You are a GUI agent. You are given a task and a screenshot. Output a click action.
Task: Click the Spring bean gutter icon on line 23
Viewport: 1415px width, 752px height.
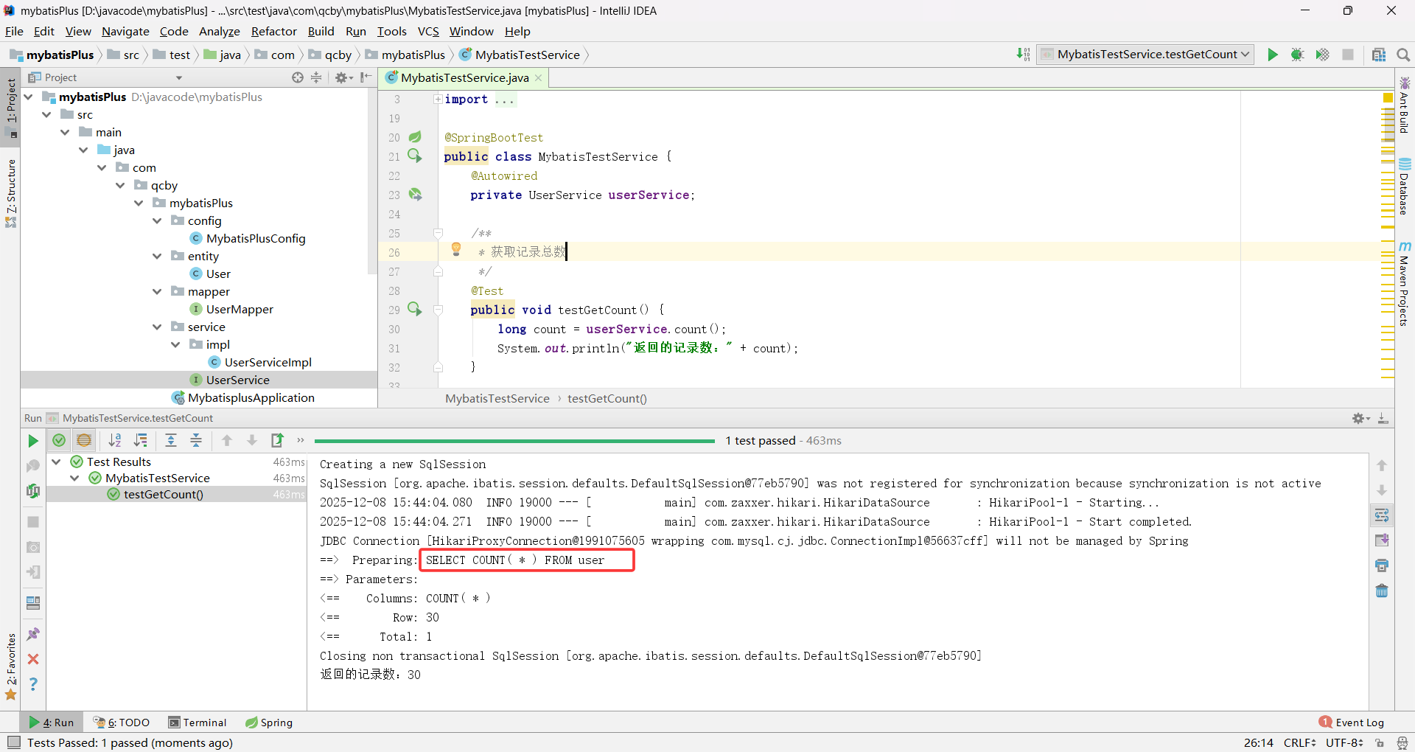tap(416, 195)
